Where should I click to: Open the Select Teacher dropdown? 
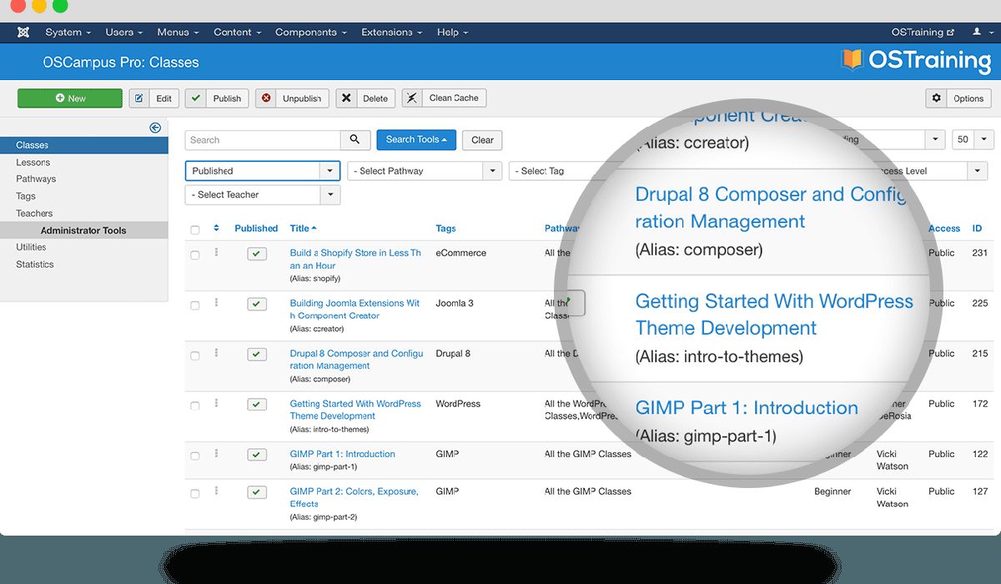pos(263,194)
